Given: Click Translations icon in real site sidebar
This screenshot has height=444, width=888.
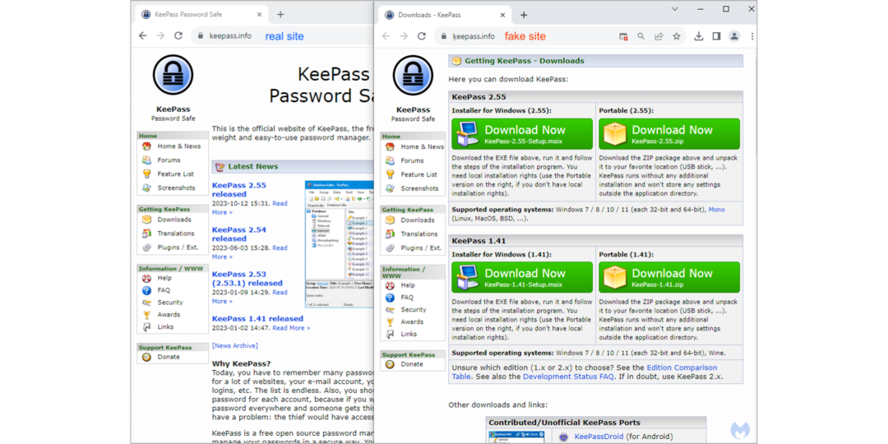Looking at the screenshot, I should pyautogui.click(x=146, y=234).
